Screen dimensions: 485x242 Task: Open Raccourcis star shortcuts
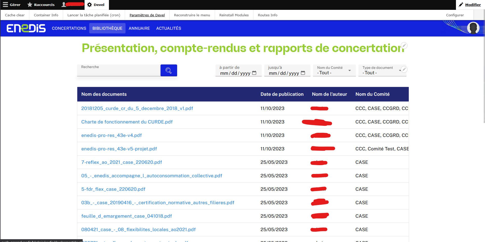click(41, 5)
